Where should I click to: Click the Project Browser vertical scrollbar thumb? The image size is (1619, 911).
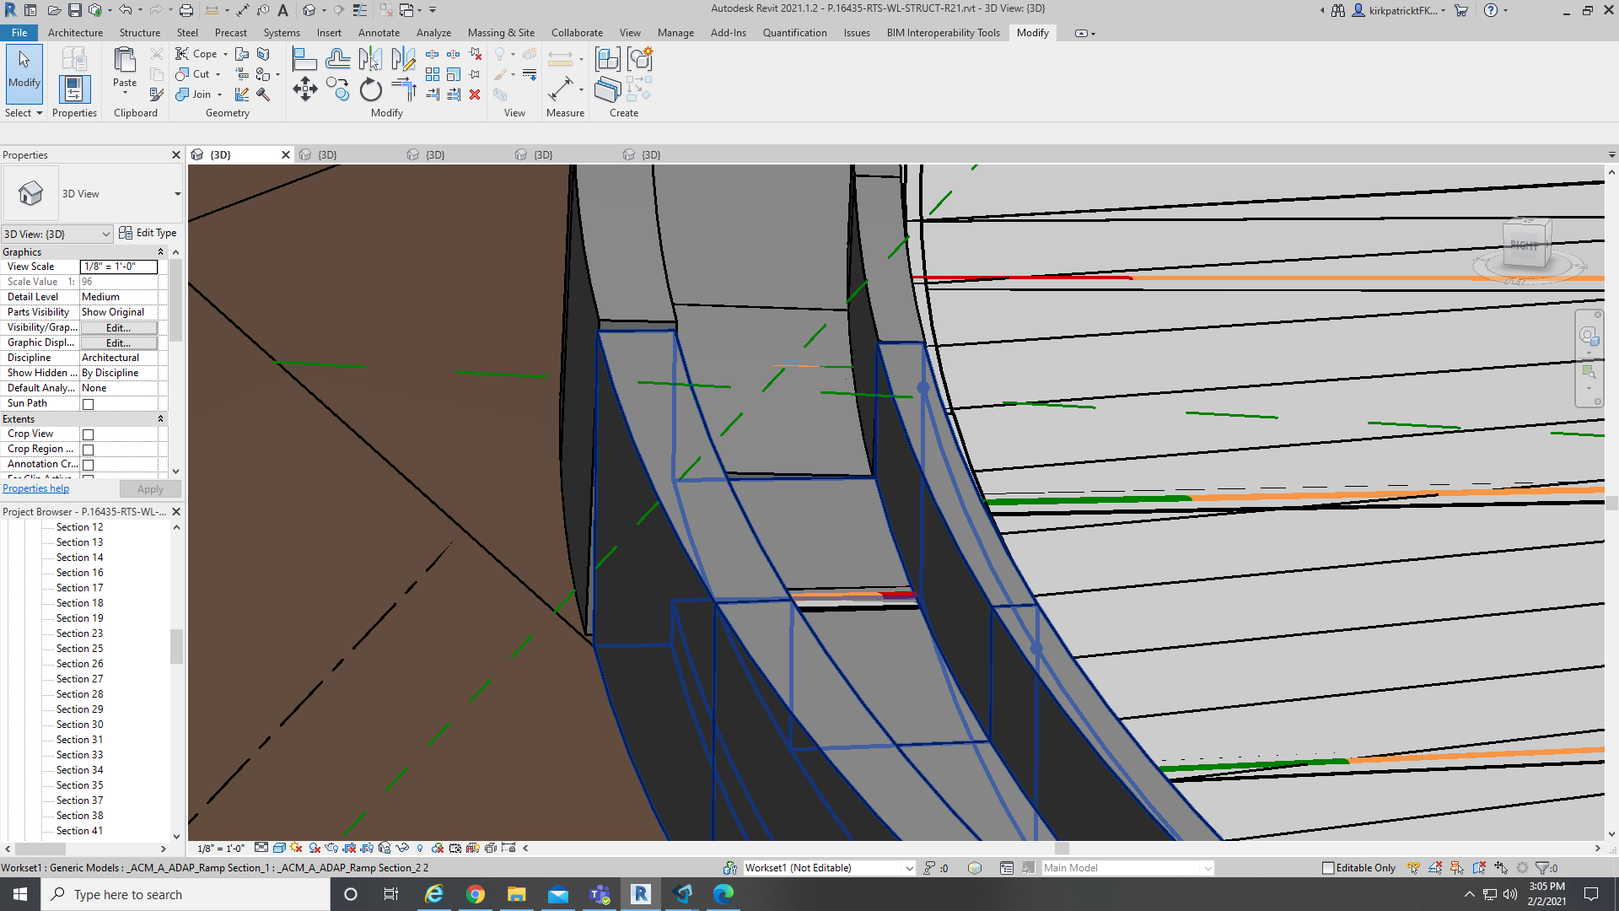[176, 646]
